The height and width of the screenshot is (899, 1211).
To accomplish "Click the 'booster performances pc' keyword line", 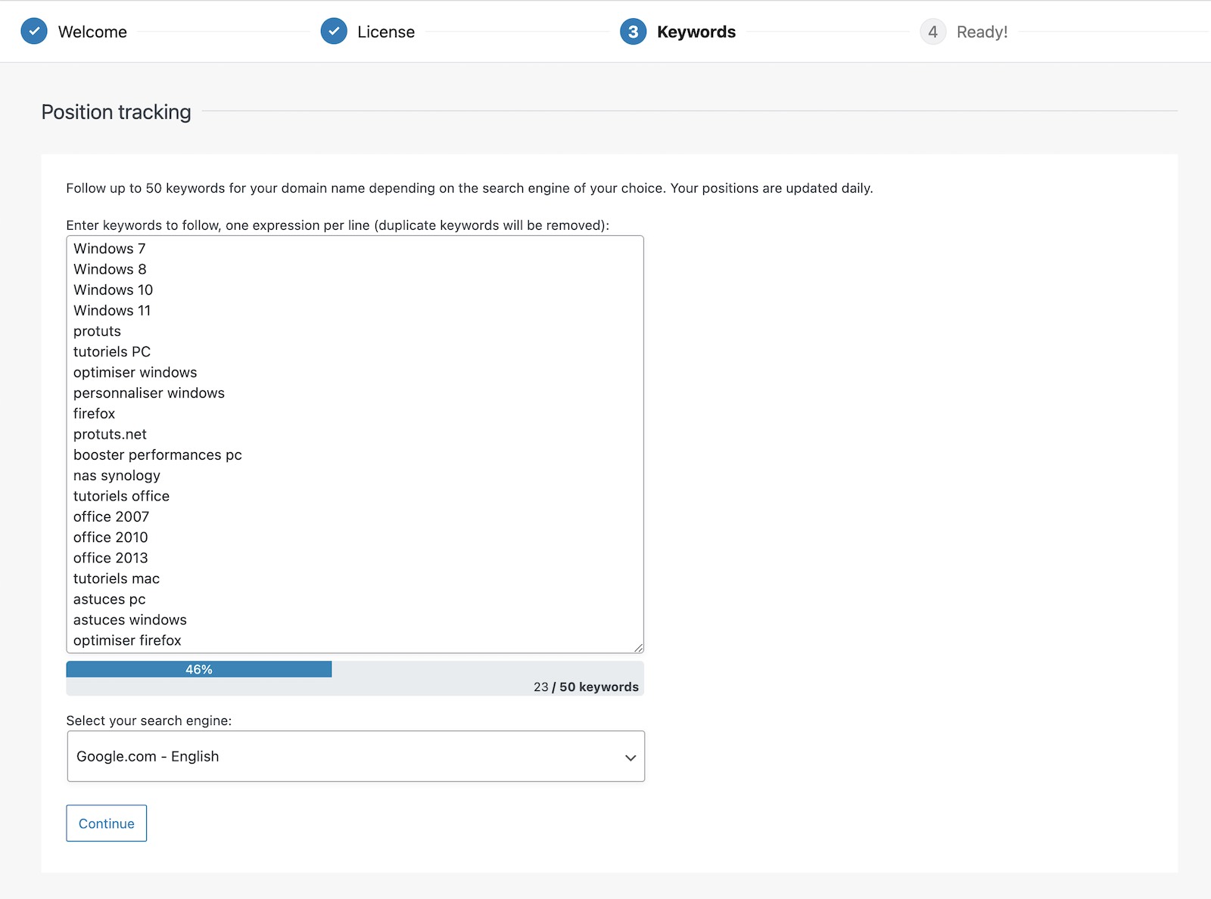I will coord(157,455).
